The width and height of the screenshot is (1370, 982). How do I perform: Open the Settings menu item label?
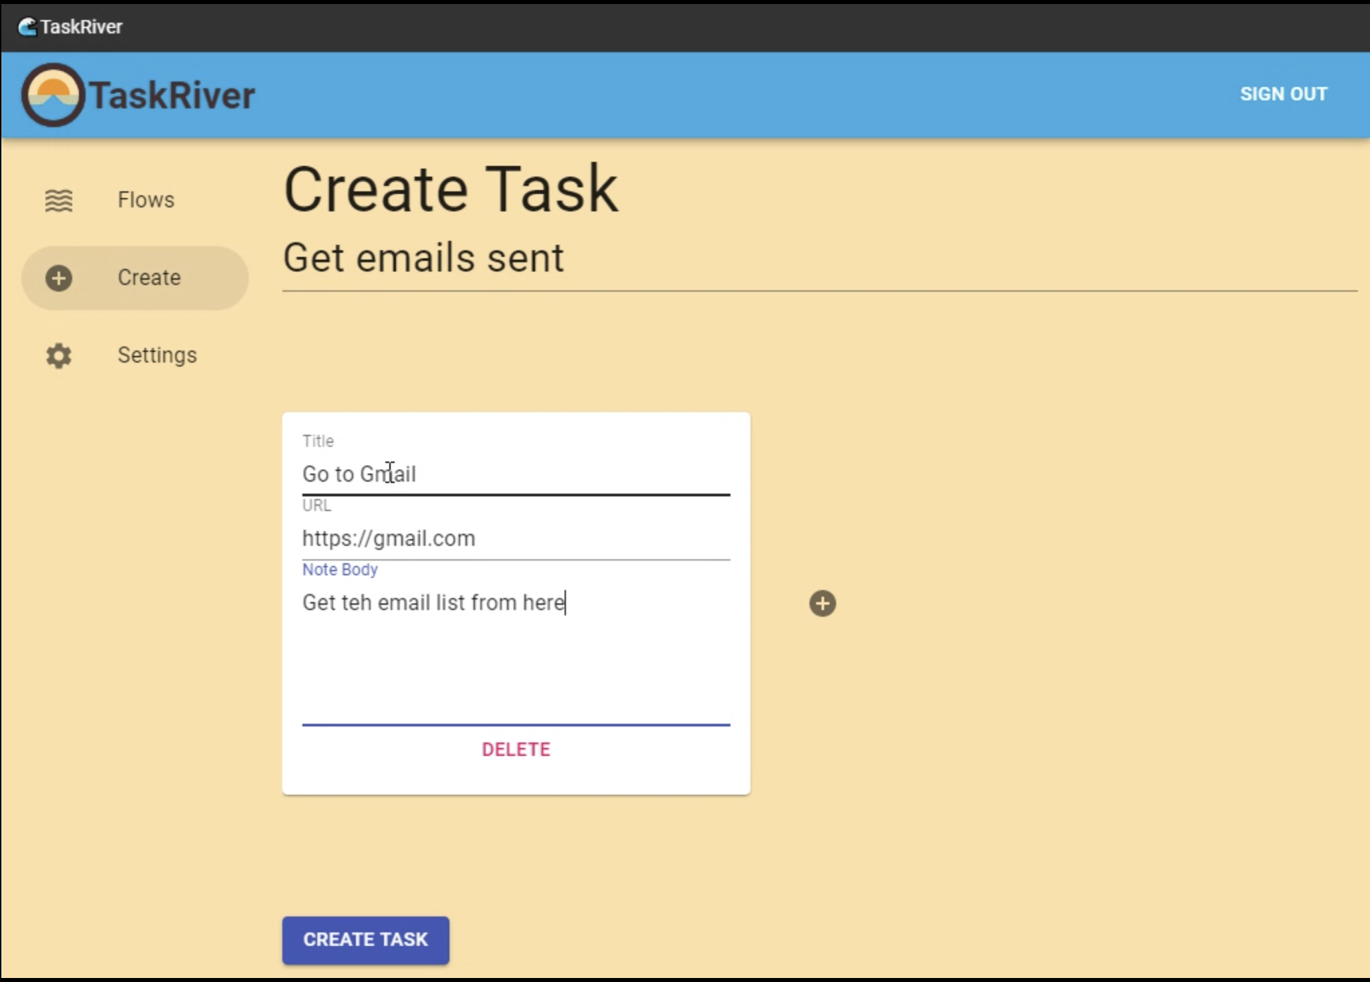[x=157, y=355]
